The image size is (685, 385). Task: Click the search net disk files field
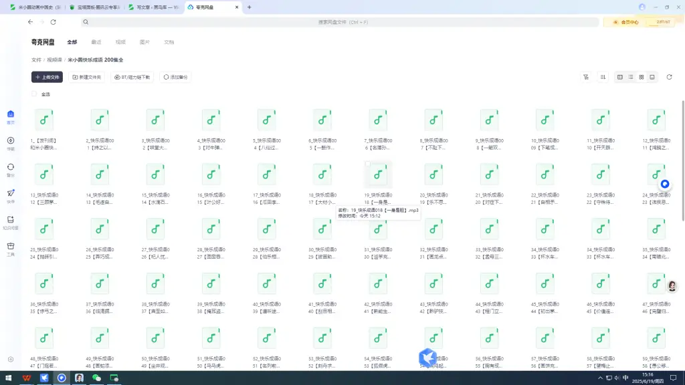(340, 22)
